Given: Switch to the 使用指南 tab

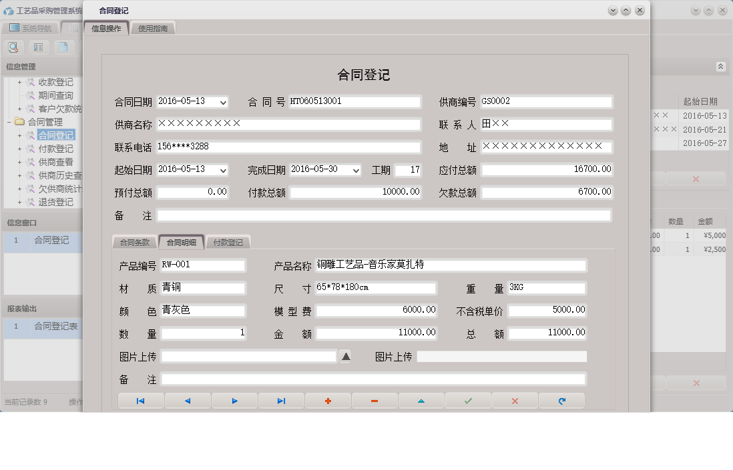Looking at the screenshot, I should pos(153,28).
